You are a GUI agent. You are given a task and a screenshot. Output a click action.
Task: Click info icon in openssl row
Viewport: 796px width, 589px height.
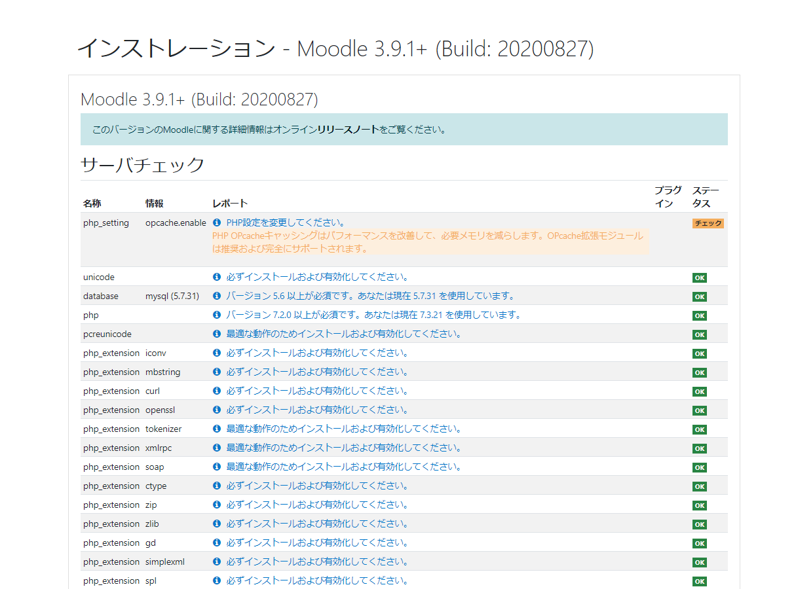217,410
